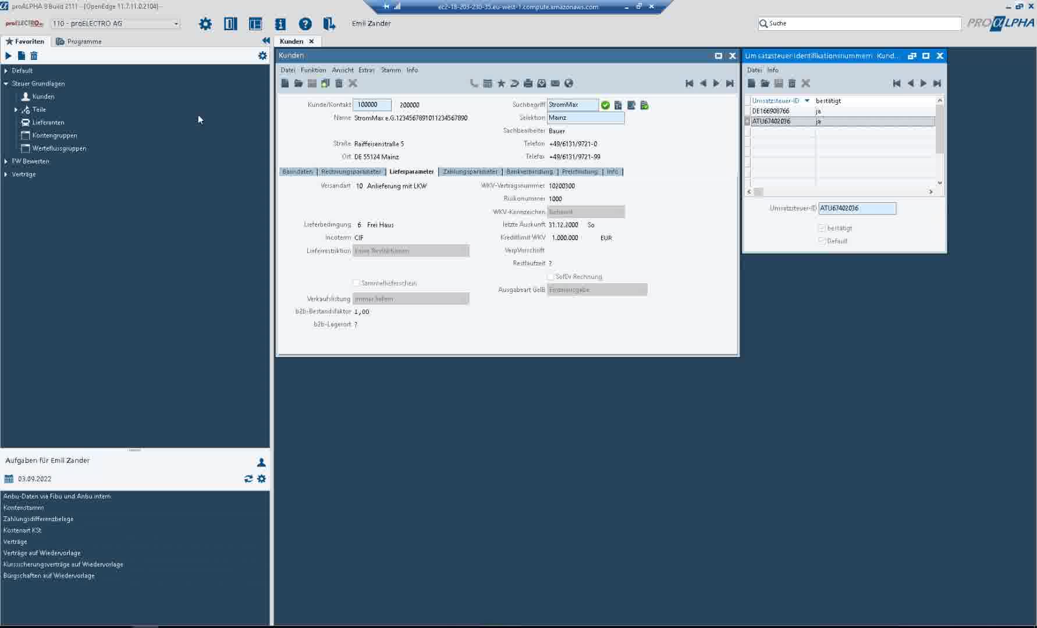Open the Ausgabeart GelB dropdown
This screenshot has height=628, width=1037.
click(597, 290)
